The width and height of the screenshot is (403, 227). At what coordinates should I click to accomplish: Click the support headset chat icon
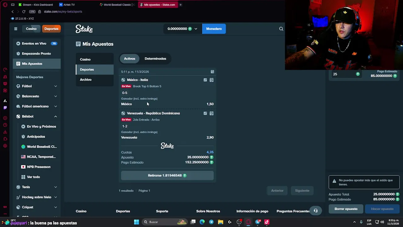(316, 211)
